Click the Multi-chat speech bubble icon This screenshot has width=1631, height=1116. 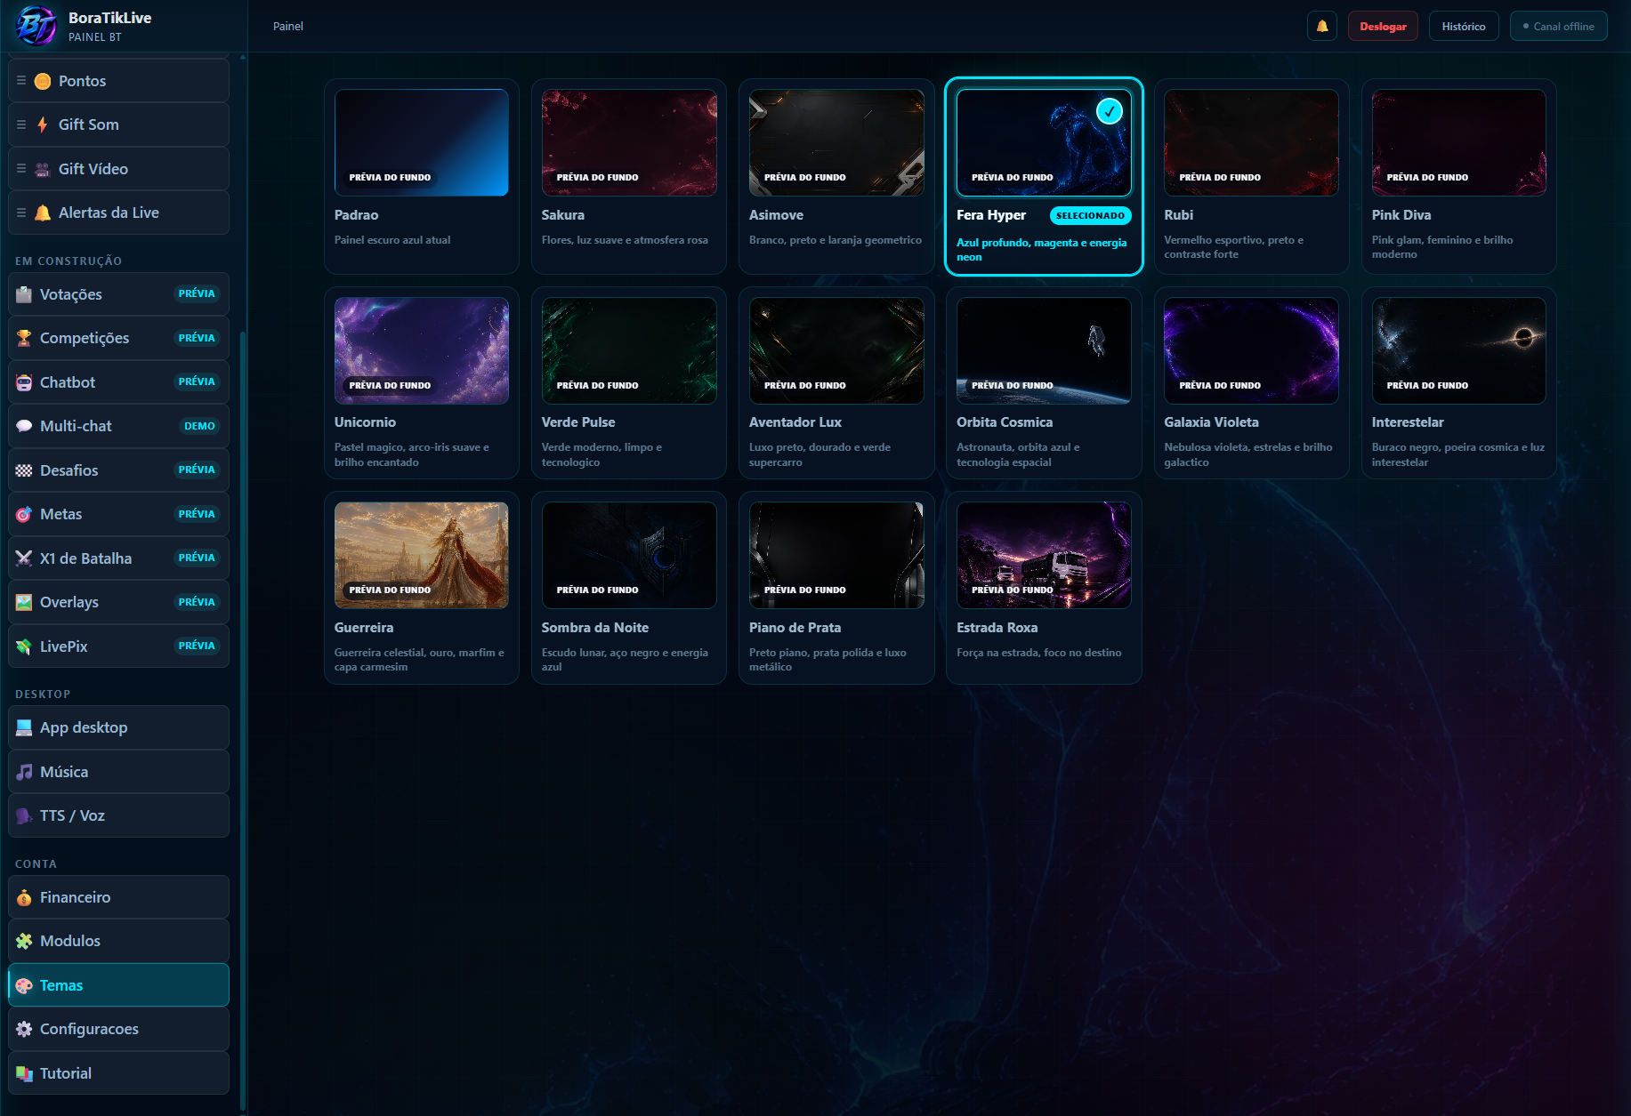pos(24,426)
